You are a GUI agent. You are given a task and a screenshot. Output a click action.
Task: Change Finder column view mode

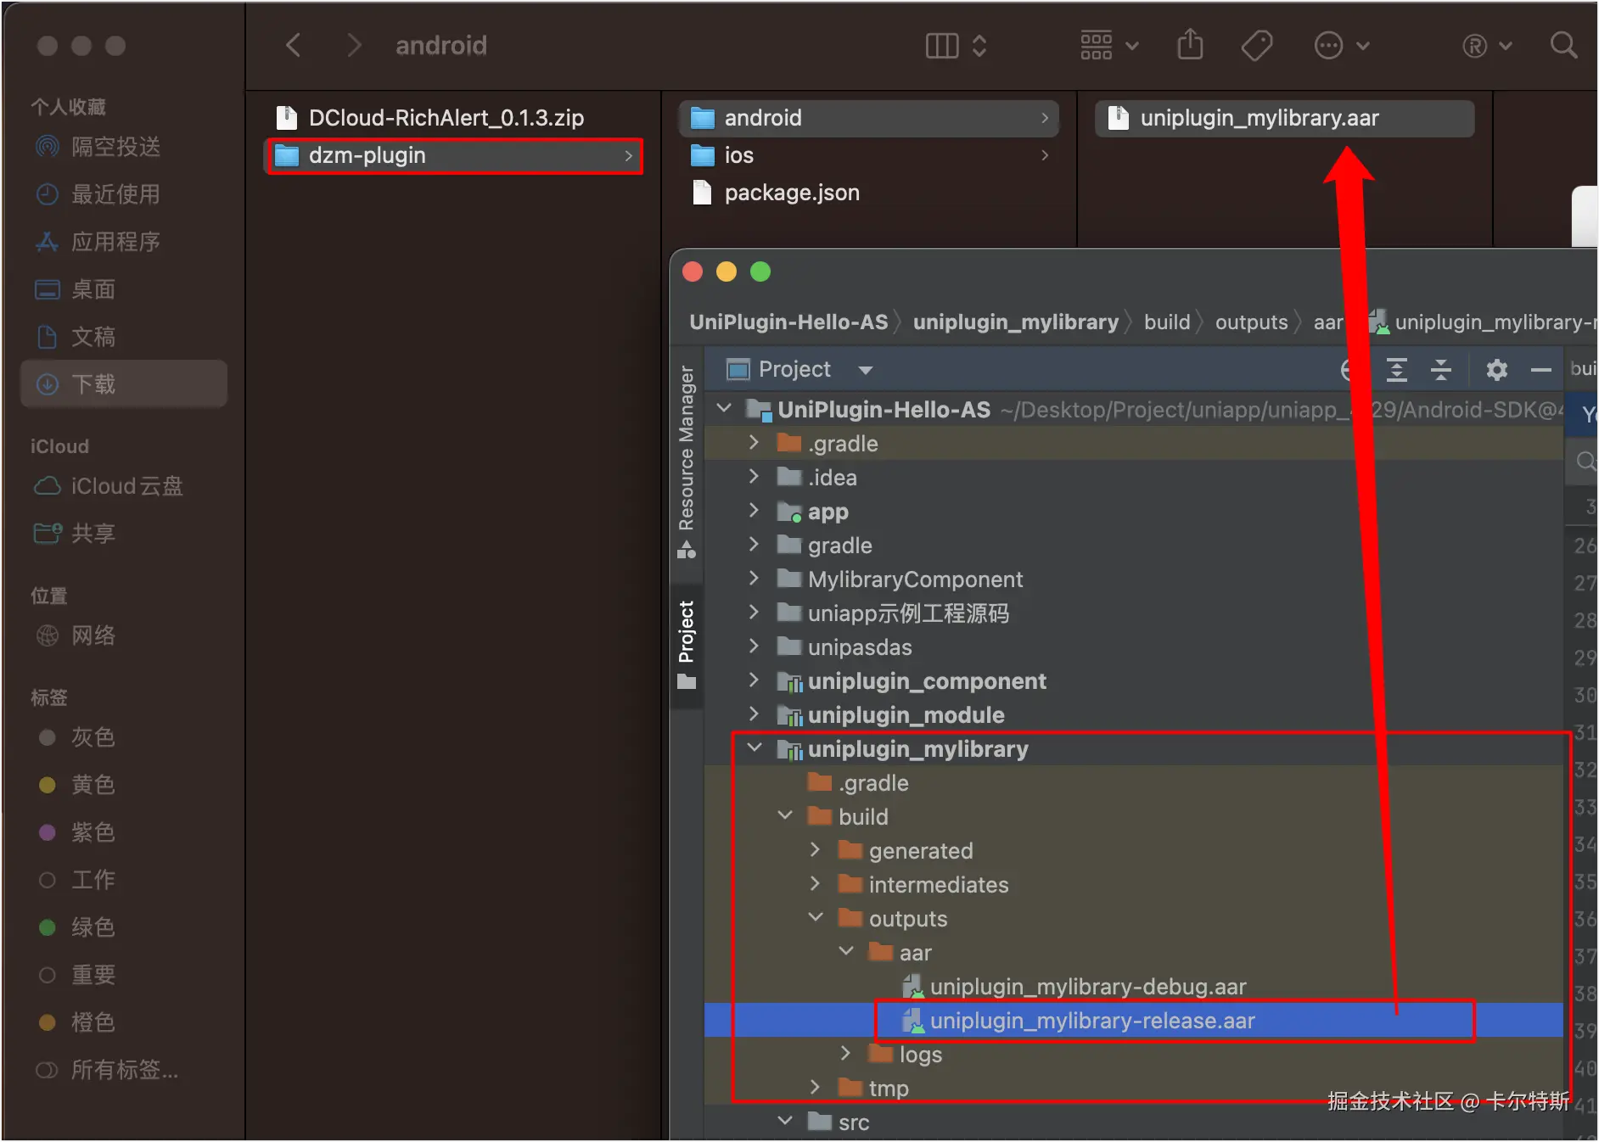coord(956,45)
